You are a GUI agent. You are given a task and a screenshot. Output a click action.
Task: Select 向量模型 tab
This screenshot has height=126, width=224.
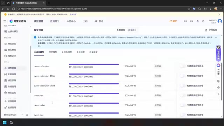click(93, 52)
